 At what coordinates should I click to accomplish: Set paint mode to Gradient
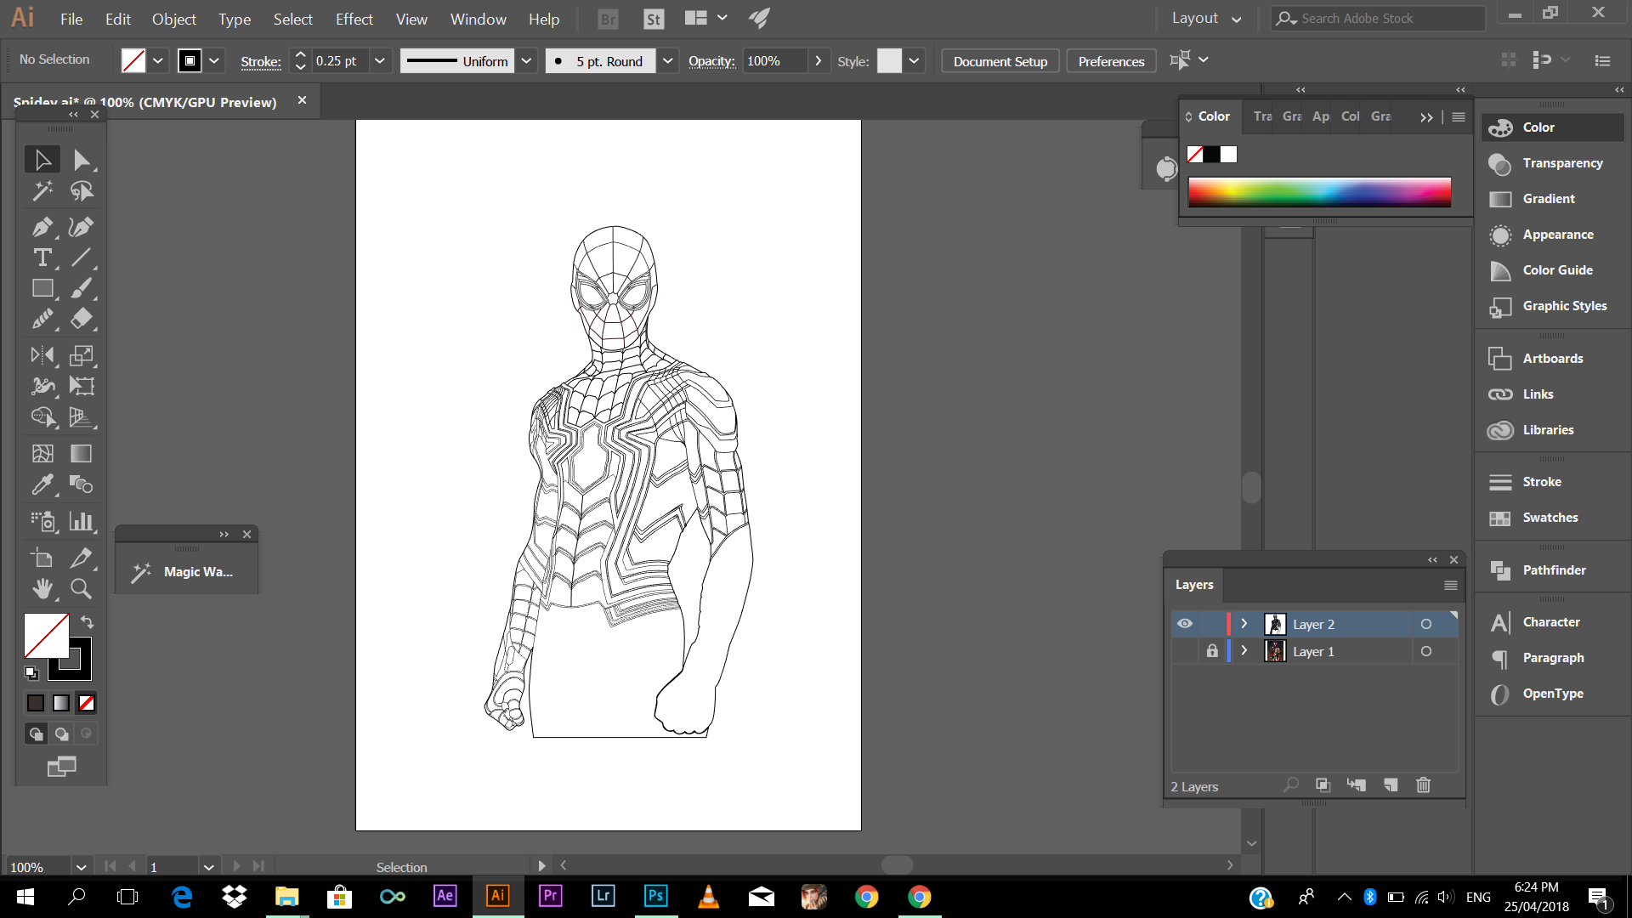click(x=61, y=703)
